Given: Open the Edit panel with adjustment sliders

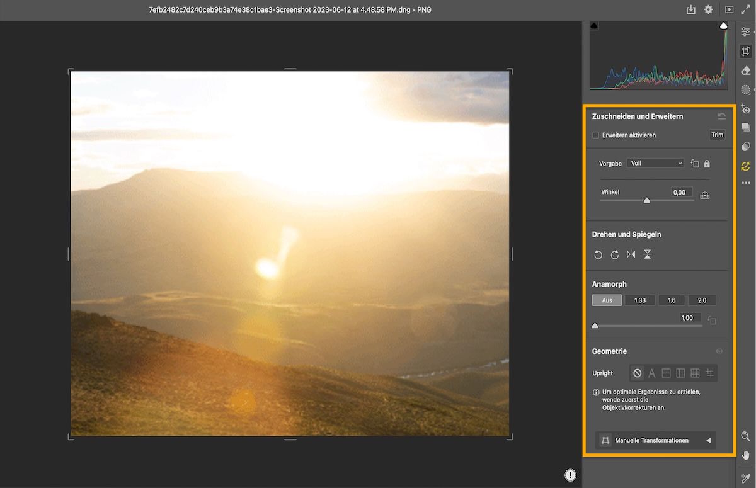Looking at the screenshot, I should pyautogui.click(x=745, y=30).
